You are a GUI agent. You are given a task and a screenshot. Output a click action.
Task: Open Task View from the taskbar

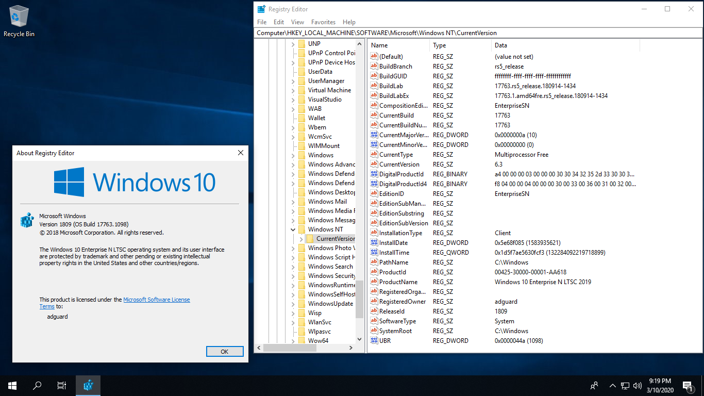point(61,385)
